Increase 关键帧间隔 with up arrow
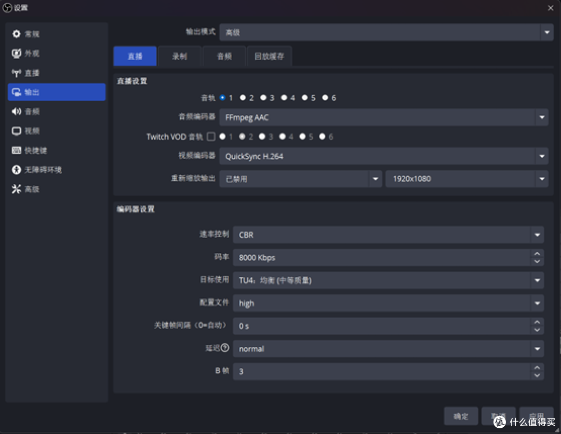 (537, 322)
